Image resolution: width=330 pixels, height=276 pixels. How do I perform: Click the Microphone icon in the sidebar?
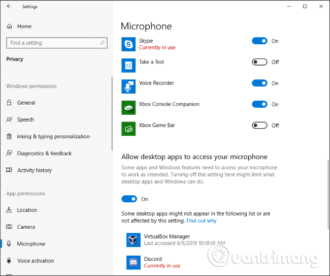pos(9,244)
